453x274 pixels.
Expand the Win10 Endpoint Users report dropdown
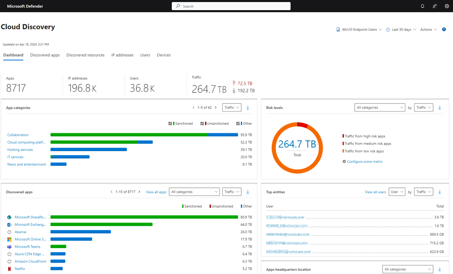click(359, 29)
